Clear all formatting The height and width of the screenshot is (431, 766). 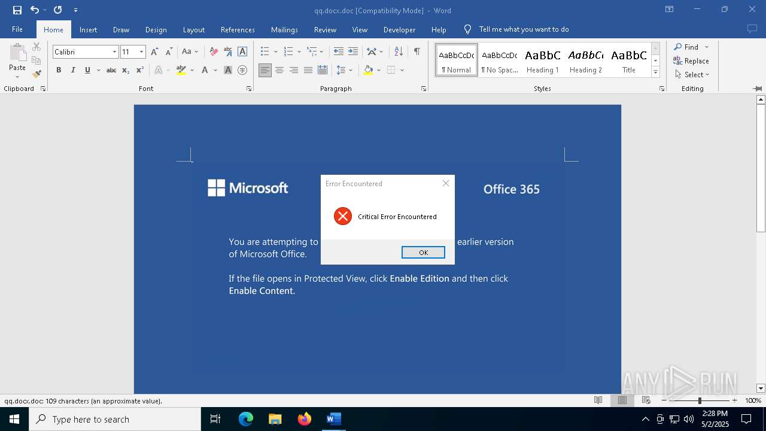(214, 52)
